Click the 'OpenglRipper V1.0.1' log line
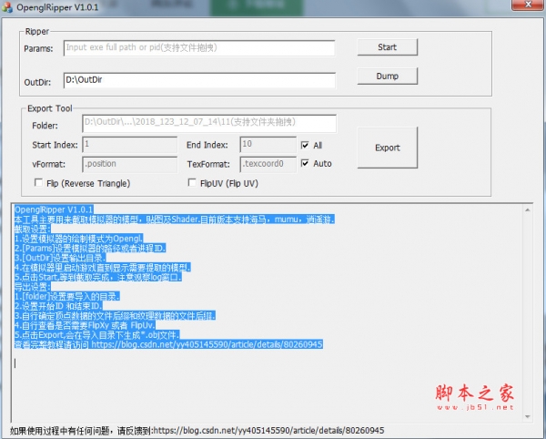This screenshot has width=546, height=439. [x=54, y=209]
